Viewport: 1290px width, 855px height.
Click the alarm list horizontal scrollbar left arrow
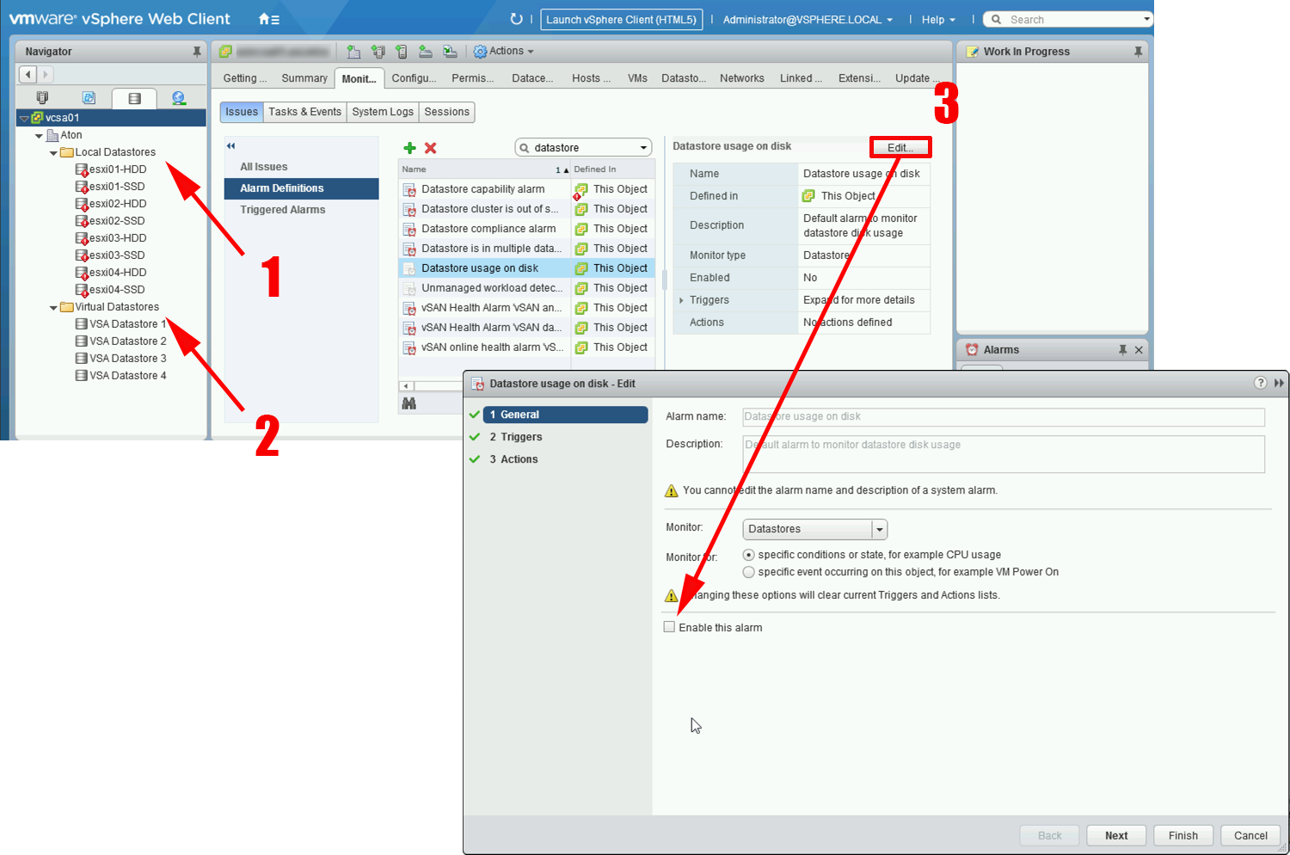pos(405,386)
